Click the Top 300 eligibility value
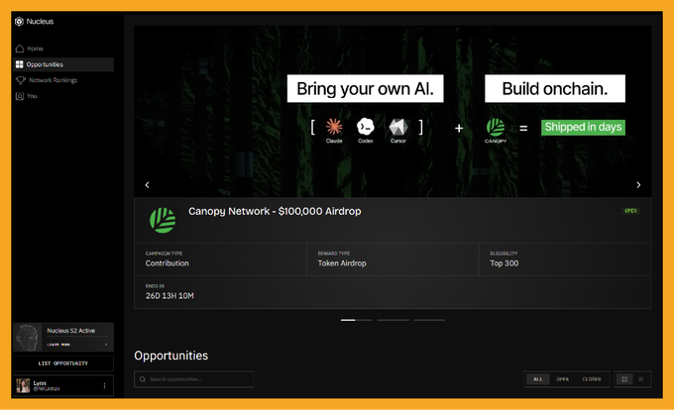 504,263
